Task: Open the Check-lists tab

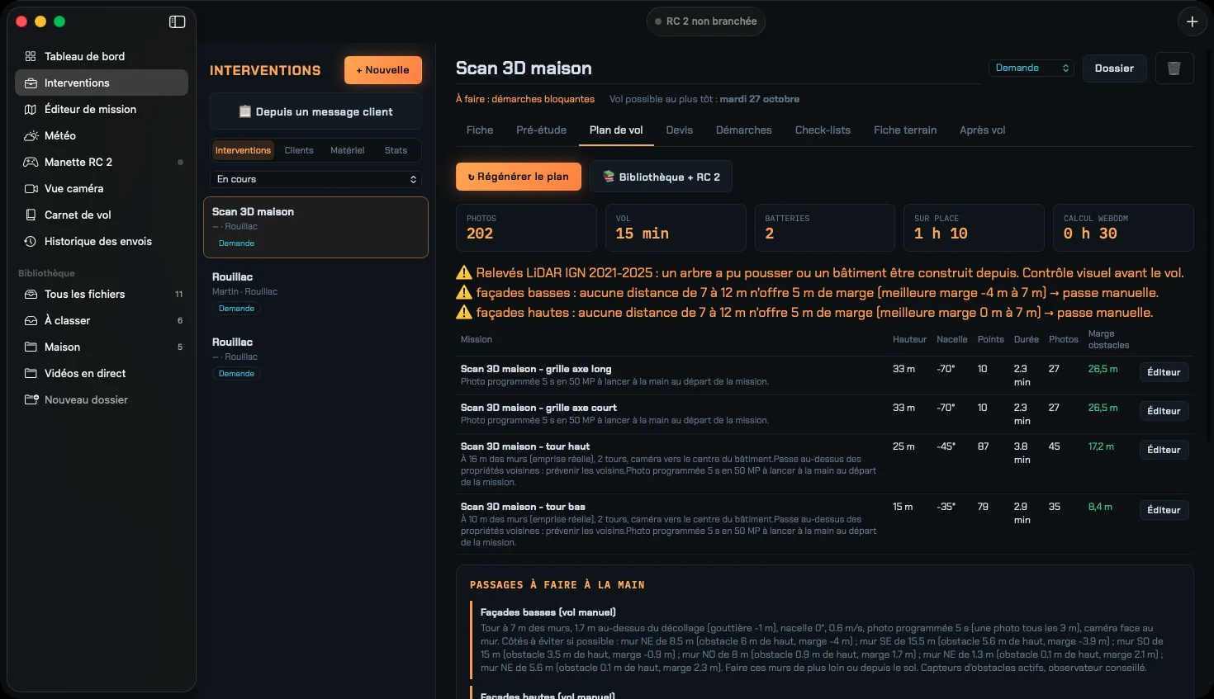Action: click(x=823, y=130)
